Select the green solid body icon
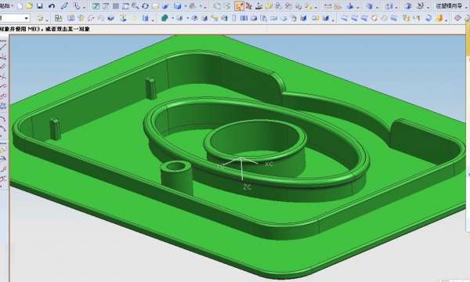The height and width of the screenshot is (282, 470). point(164,18)
